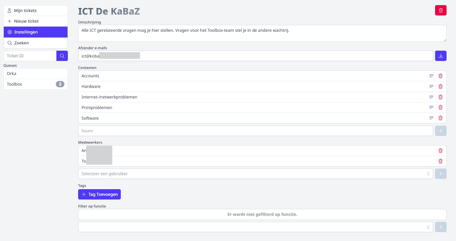Remove the first medewerker via trash icon
The height and width of the screenshot is (241, 456).
pyautogui.click(x=441, y=150)
